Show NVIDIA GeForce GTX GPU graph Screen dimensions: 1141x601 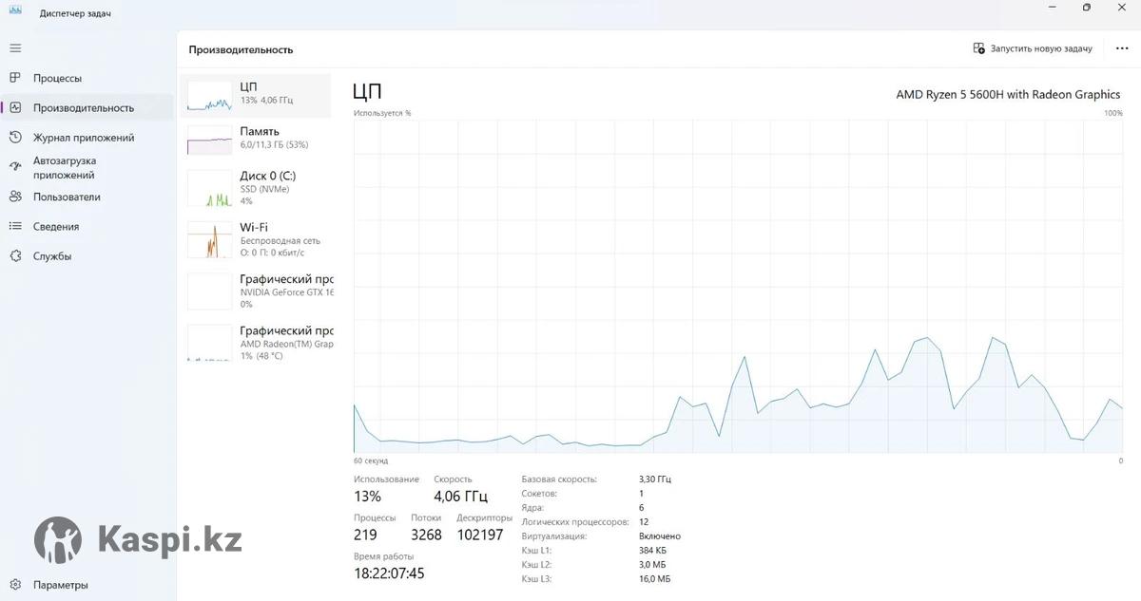tap(255, 291)
